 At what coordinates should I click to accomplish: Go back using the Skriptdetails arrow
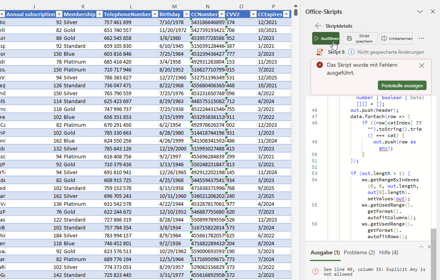318,26
